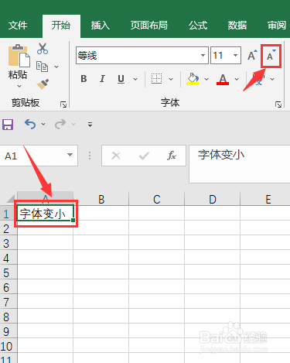Select row 10 header
This screenshot has height=363, width=290.
pyautogui.click(x=9, y=346)
